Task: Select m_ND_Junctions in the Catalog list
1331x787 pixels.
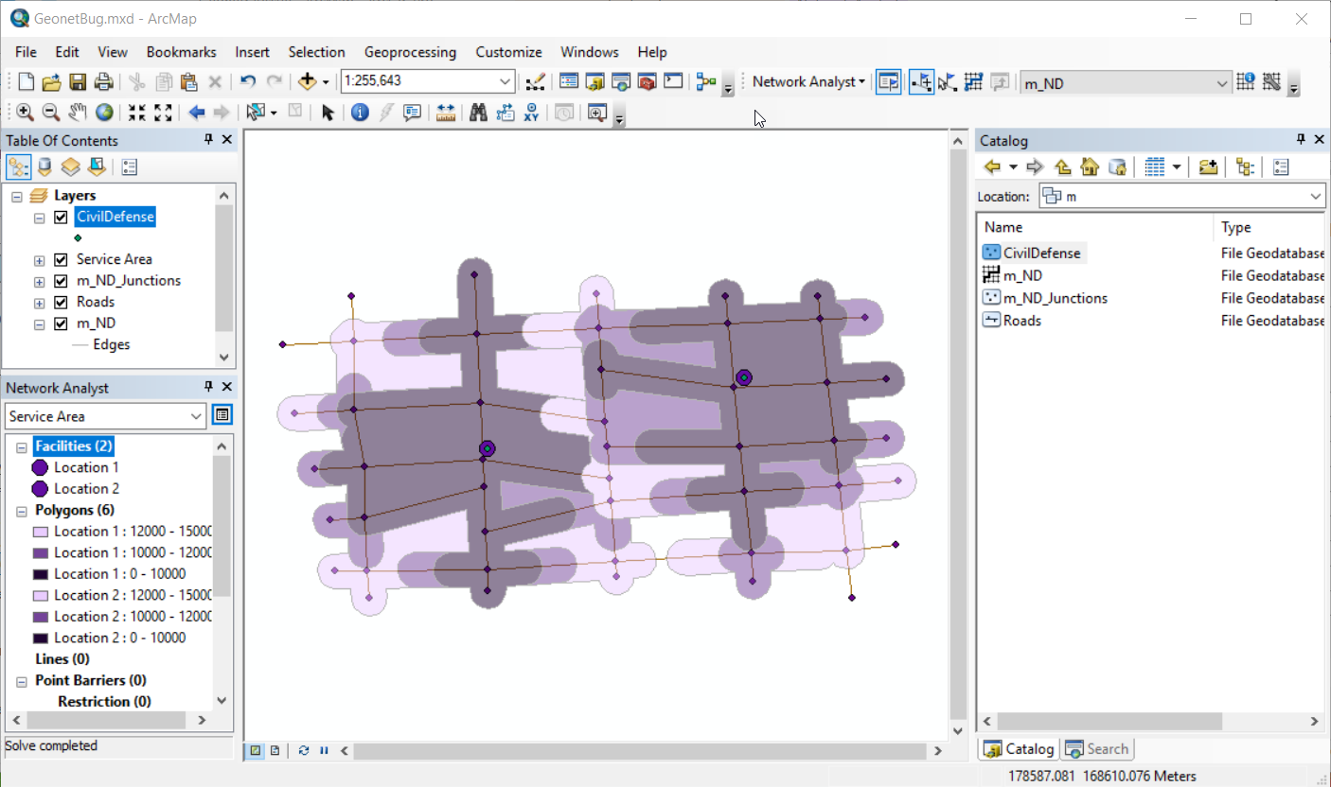Action: pos(1055,298)
